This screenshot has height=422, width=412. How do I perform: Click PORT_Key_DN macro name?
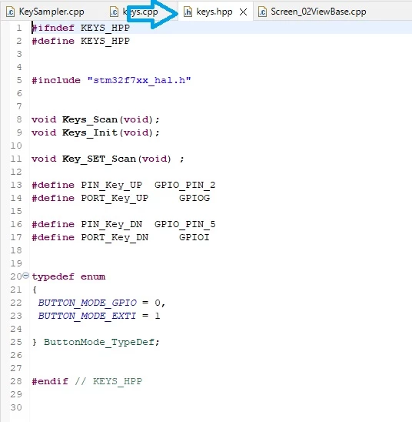point(115,237)
